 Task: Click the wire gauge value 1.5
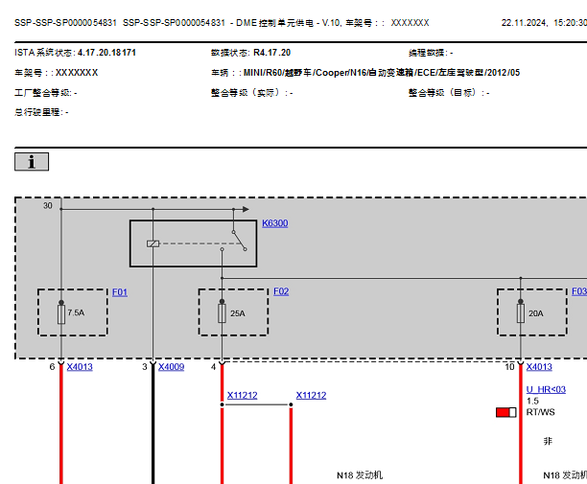(x=532, y=401)
